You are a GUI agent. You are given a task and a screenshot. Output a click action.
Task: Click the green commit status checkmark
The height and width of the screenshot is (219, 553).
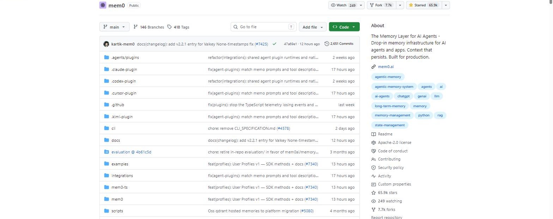[274, 44]
